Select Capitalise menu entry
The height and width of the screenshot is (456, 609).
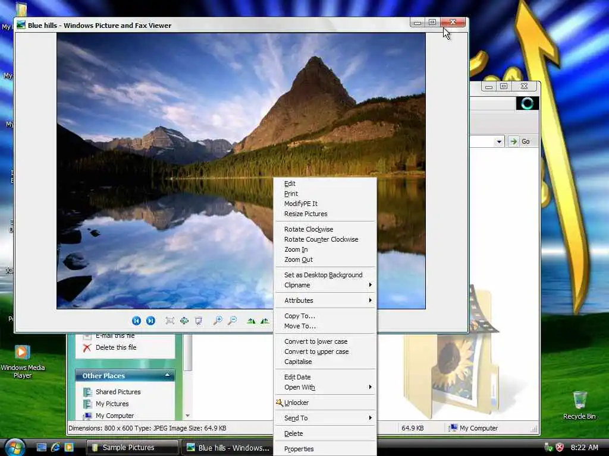(325, 362)
